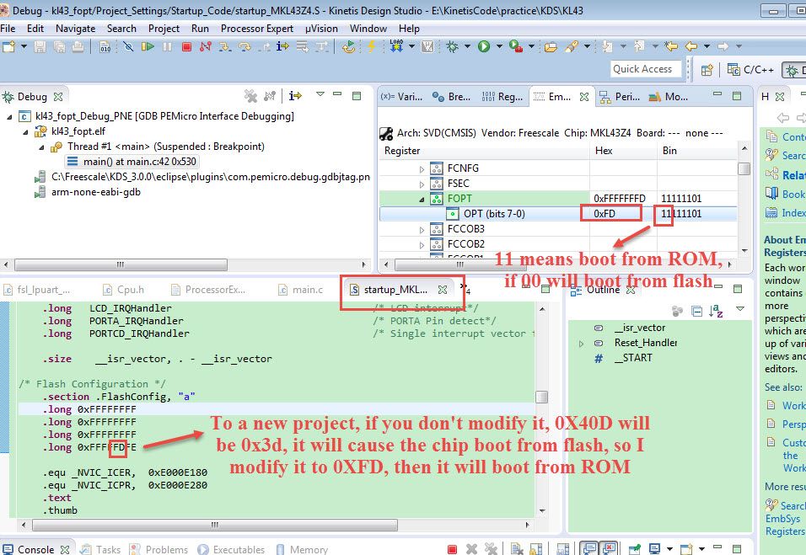Open the µVision menu
Viewport: 806px width, 555px height.
[321, 29]
